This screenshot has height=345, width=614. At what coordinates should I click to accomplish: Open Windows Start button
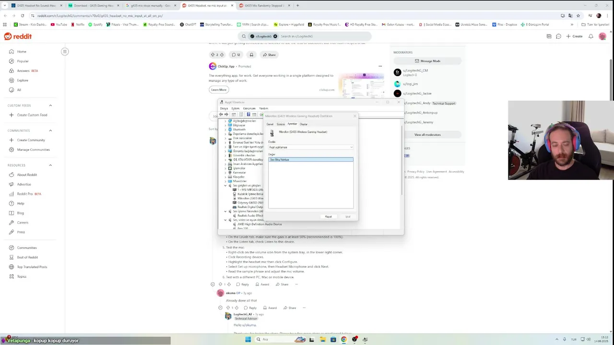[248, 339]
